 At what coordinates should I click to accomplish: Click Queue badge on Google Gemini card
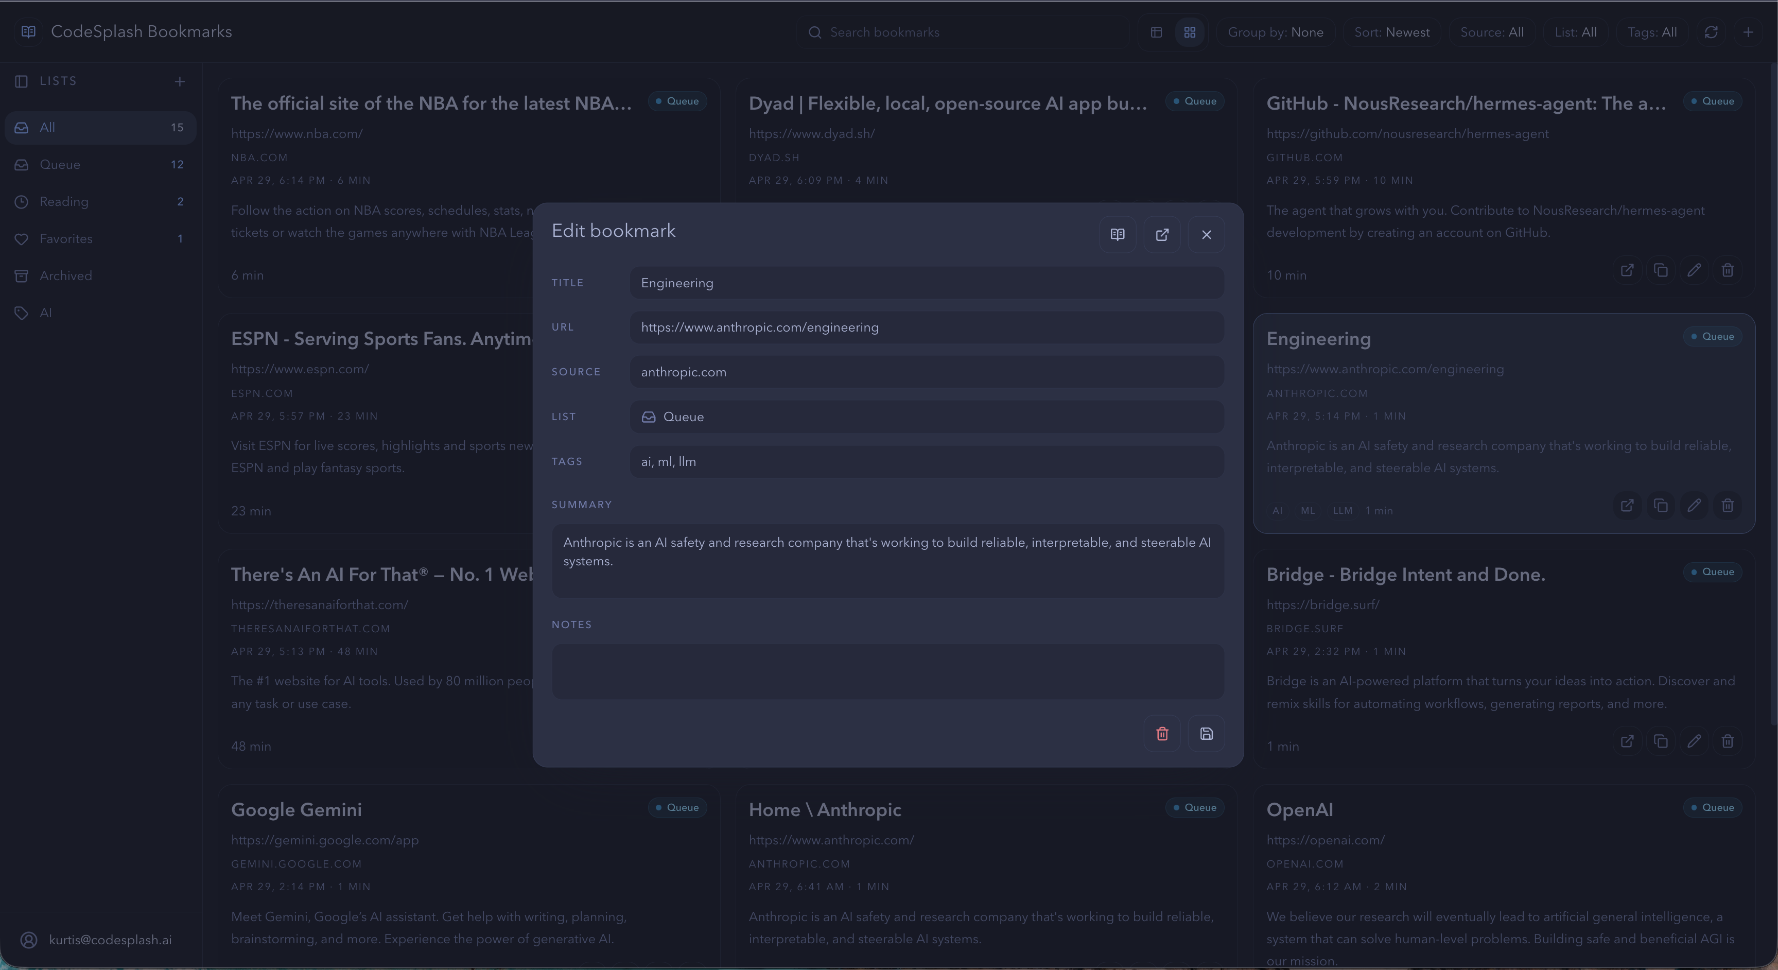[x=677, y=808]
